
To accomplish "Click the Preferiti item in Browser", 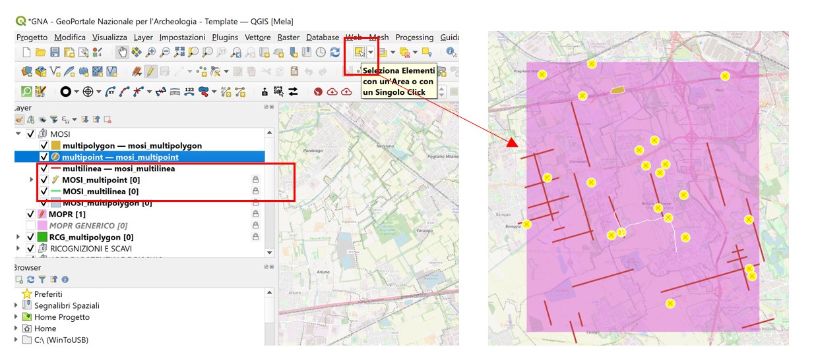I will pos(48,294).
